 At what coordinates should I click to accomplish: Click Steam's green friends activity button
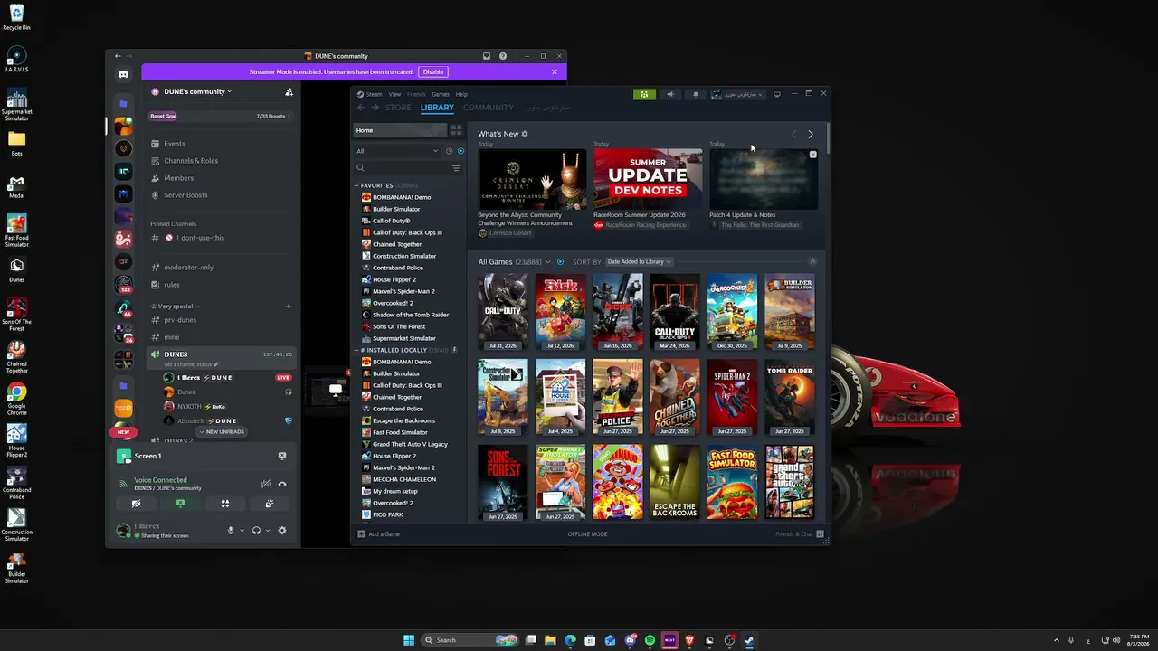[644, 94]
